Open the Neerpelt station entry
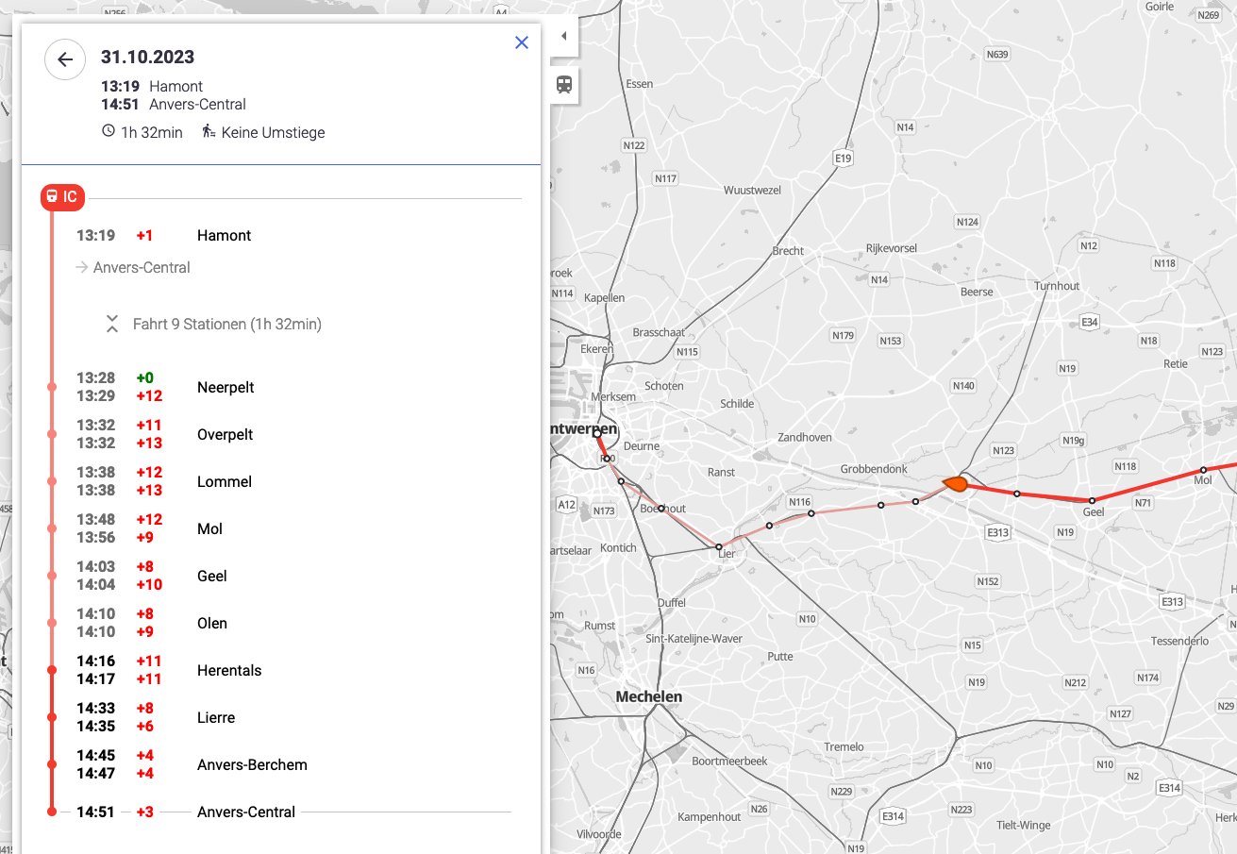 (226, 388)
